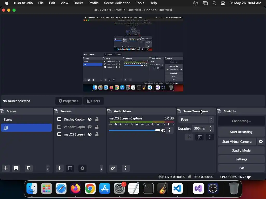Open the Profile menu
The image size is (266, 199).
[94, 3]
